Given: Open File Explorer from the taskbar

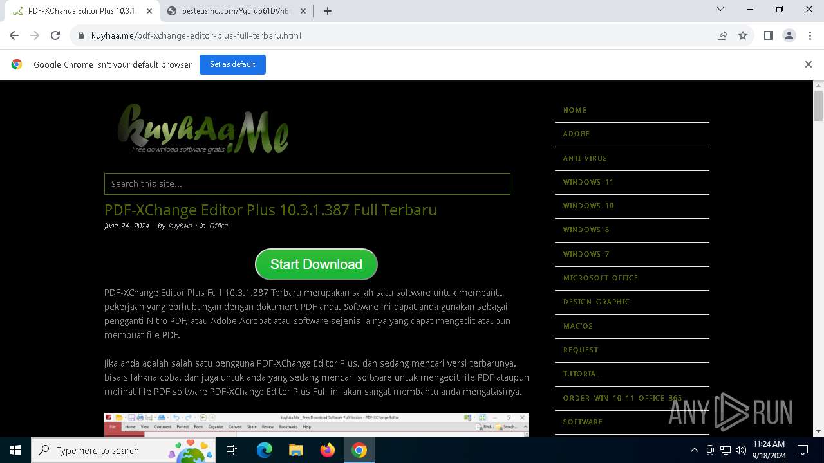Looking at the screenshot, I should coord(295,450).
